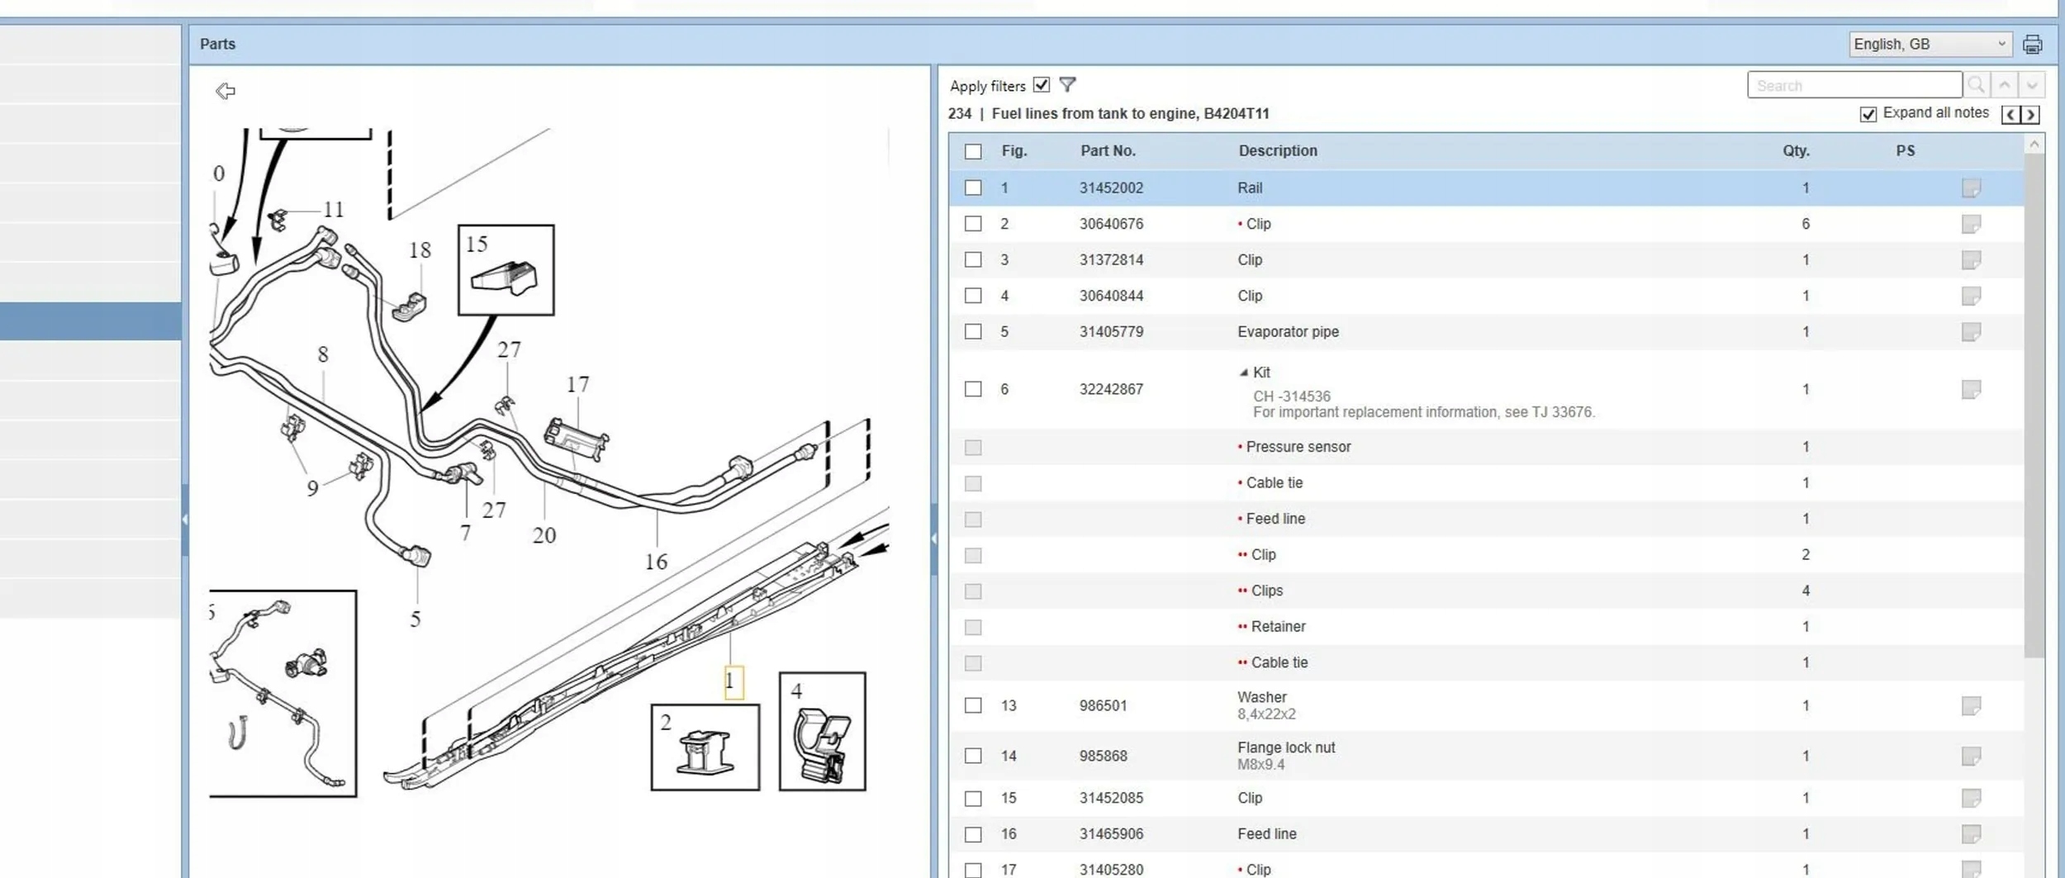The image size is (2065, 878).
Task: Click the Retainer sub-item
Action: [x=1278, y=627]
